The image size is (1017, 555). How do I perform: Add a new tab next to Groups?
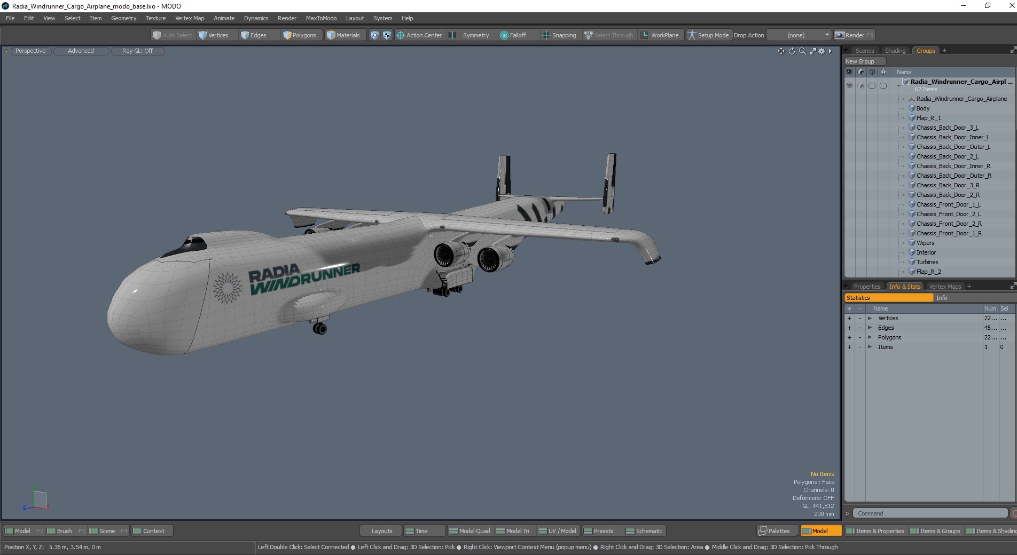click(x=944, y=51)
